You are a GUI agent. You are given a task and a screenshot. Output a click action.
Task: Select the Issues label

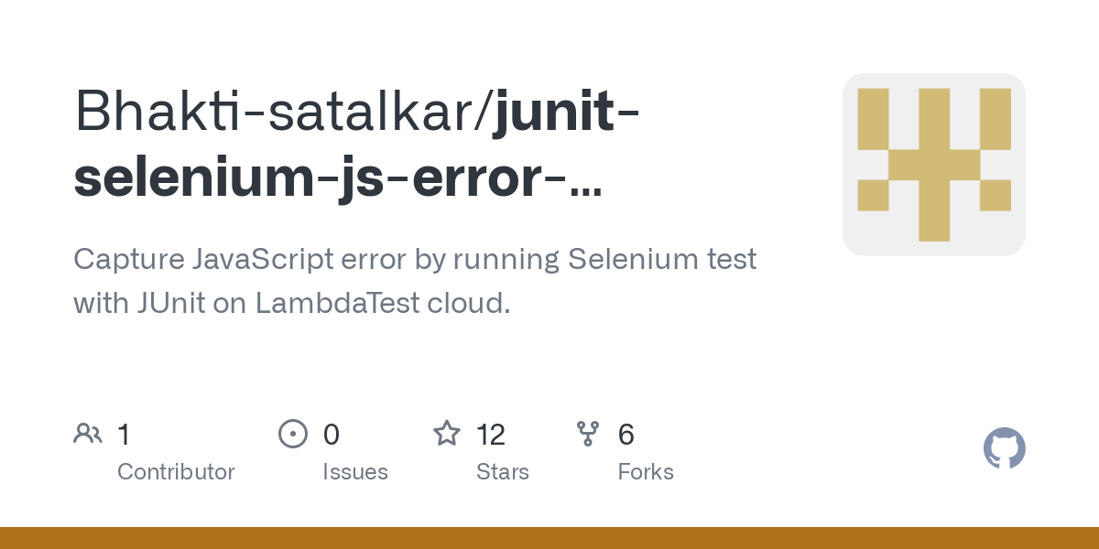pyautogui.click(x=355, y=472)
